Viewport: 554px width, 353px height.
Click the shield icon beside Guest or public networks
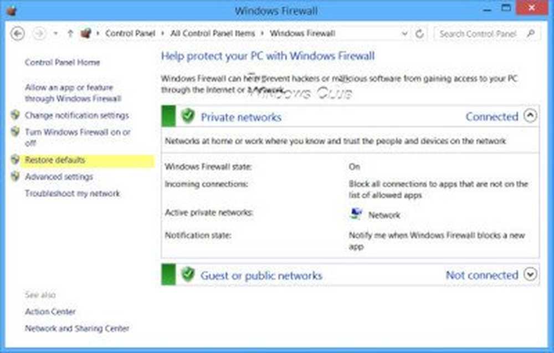(188, 274)
